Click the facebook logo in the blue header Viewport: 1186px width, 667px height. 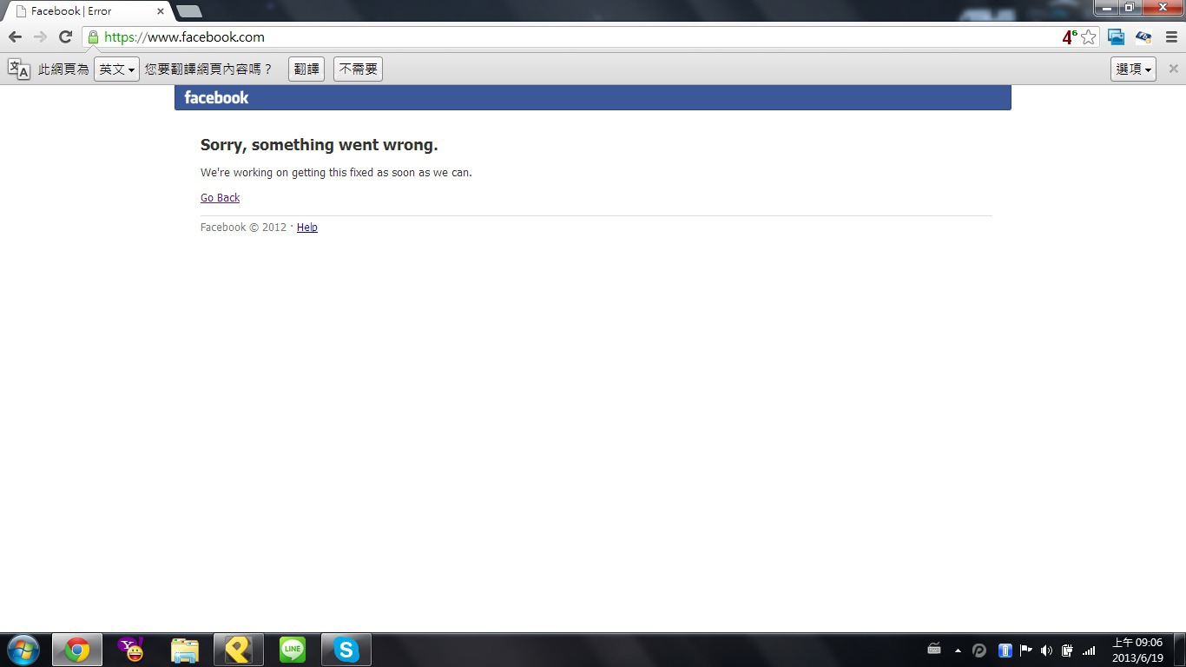click(x=216, y=97)
